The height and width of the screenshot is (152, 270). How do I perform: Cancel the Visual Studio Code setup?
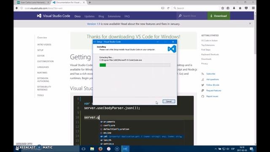point(169,101)
